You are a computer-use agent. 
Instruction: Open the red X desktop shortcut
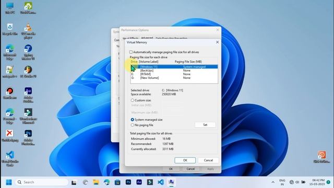[10, 136]
